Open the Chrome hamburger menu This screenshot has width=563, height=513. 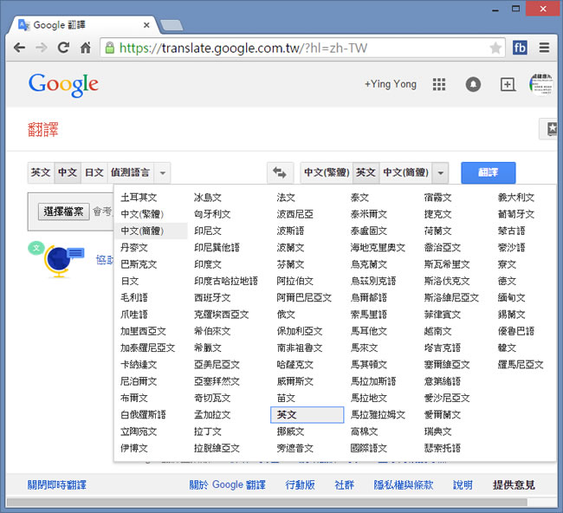[544, 48]
